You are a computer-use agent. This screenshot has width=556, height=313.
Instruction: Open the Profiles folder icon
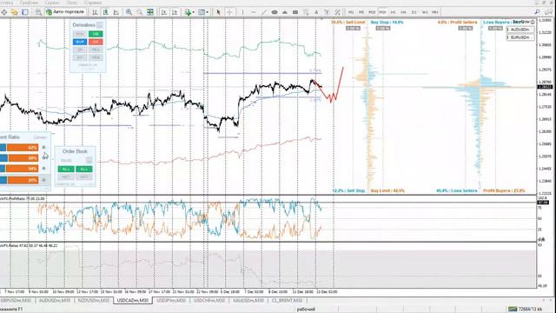coord(14,12)
